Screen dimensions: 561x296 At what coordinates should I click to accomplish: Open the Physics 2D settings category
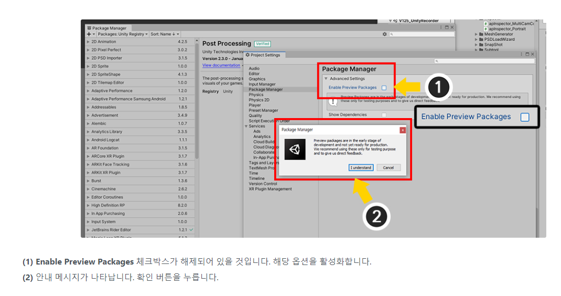[259, 100]
